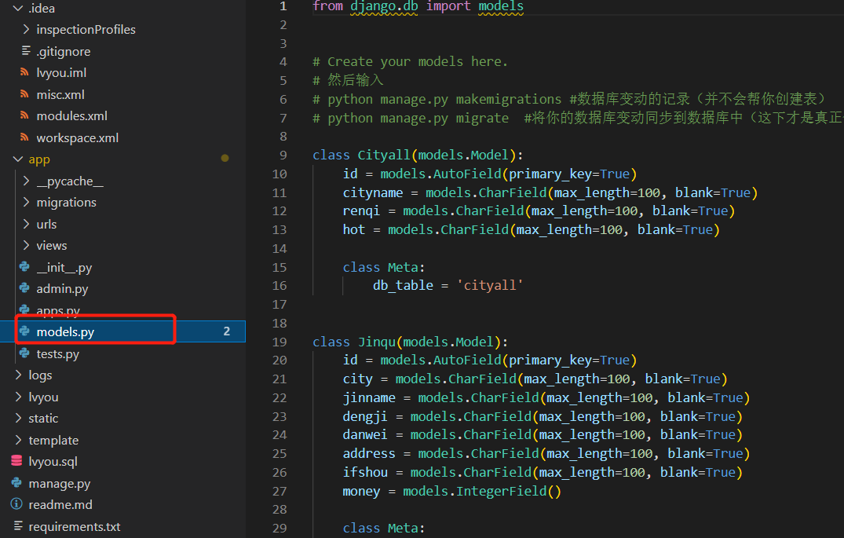Select workspace.xml in the file tree
The image size is (844, 538).
point(78,138)
